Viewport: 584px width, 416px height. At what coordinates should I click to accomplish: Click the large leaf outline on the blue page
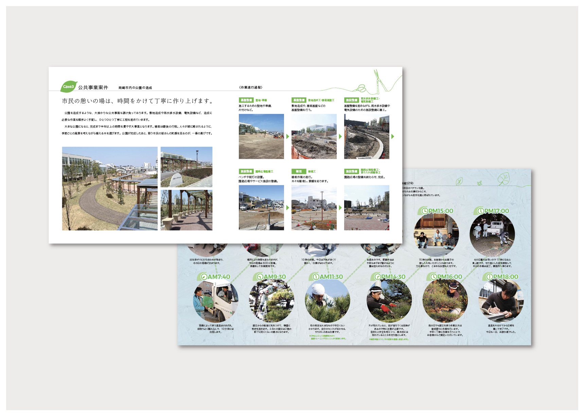(503, 179)
